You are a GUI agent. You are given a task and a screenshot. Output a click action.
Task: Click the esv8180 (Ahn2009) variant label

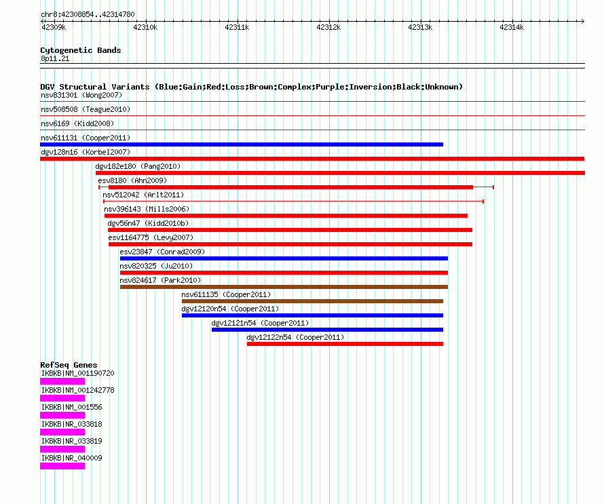[132, 180]
